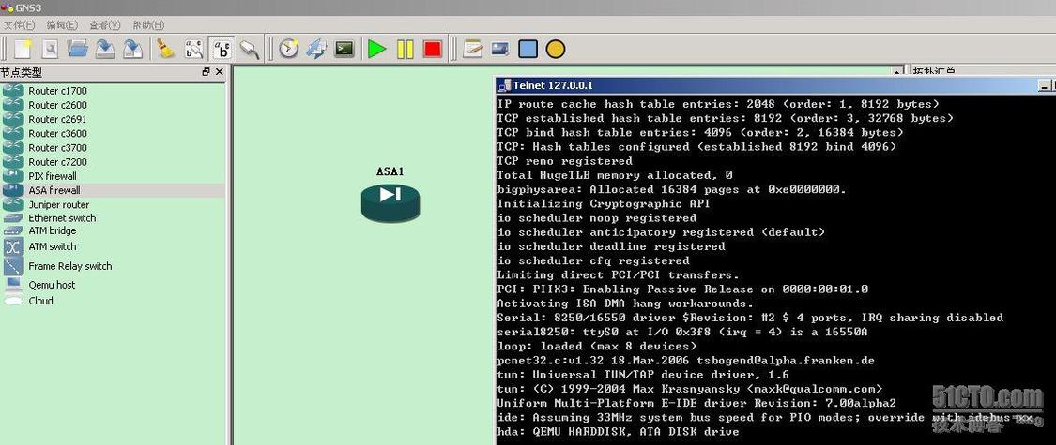Select Router c3600 node type
This screenshot has height=445, width=1056.
click(113, 133)
